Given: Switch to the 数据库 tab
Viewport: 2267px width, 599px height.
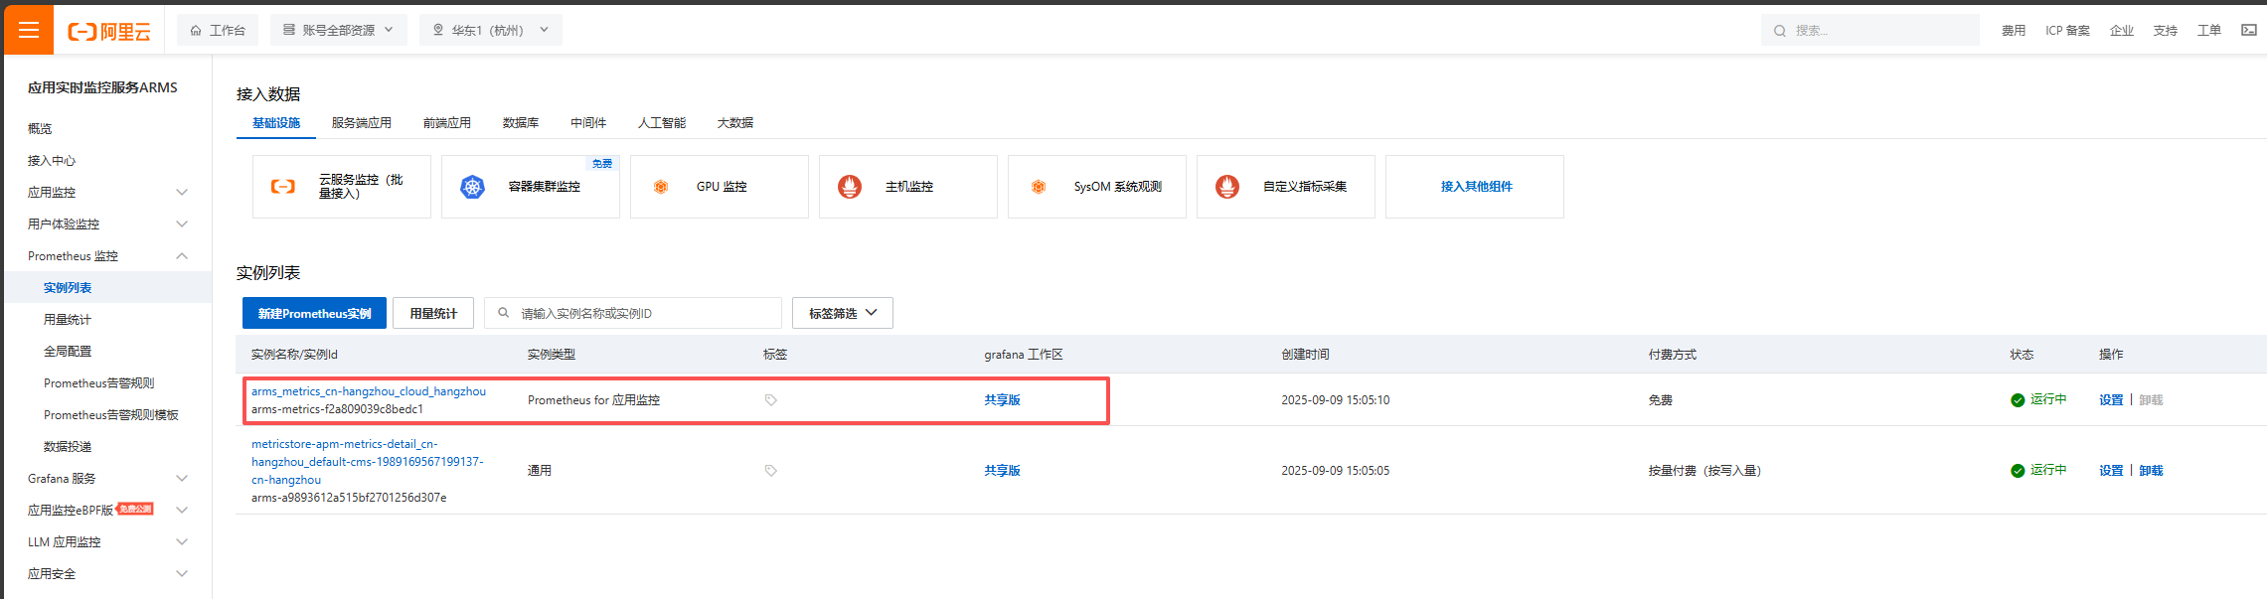Looking at the screenshot, I should click(520, 123).
